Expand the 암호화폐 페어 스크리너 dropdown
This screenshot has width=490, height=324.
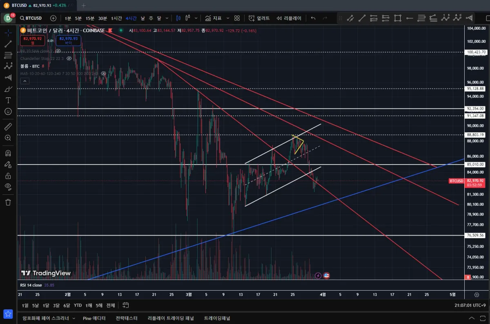point(74,318)
